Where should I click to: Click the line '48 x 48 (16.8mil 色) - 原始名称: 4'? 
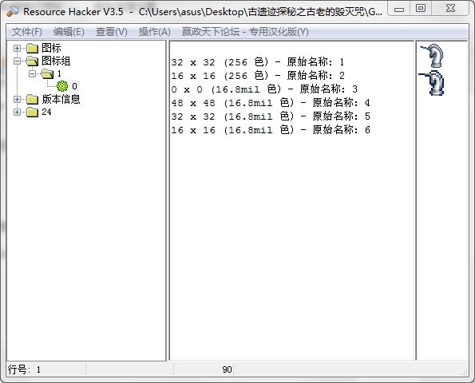click(x=271, y=103)
